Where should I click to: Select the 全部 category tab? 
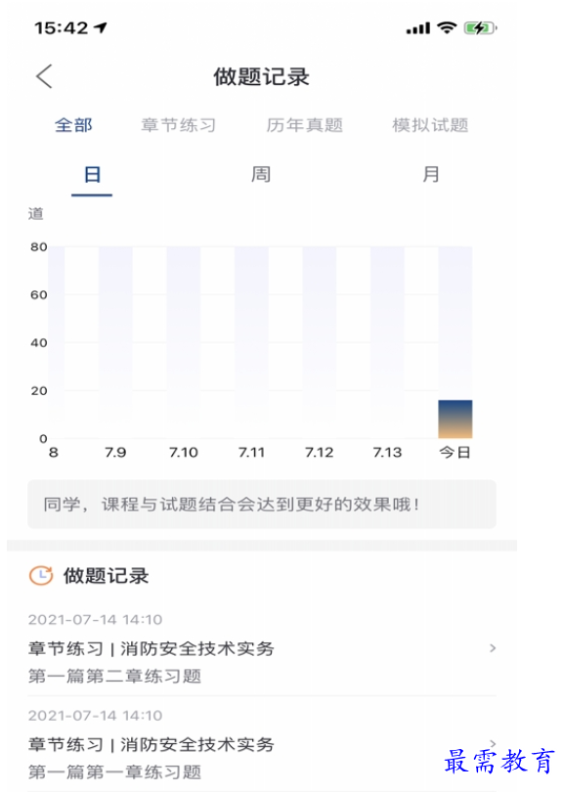tap(73, 125)
